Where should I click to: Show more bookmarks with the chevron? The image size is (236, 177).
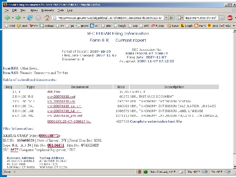pos(234,26)
